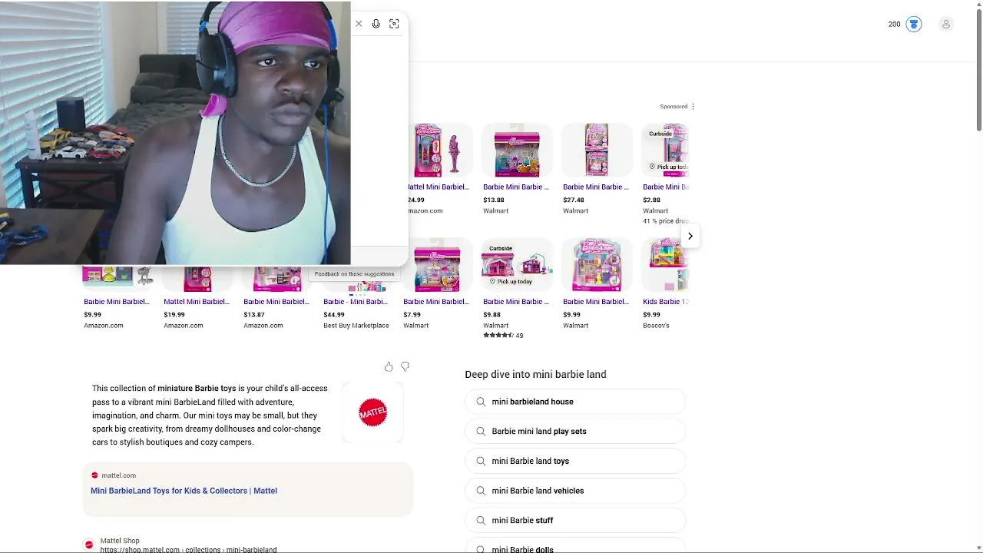Click 'Feedback on these suggestions'

click(354, 274)
